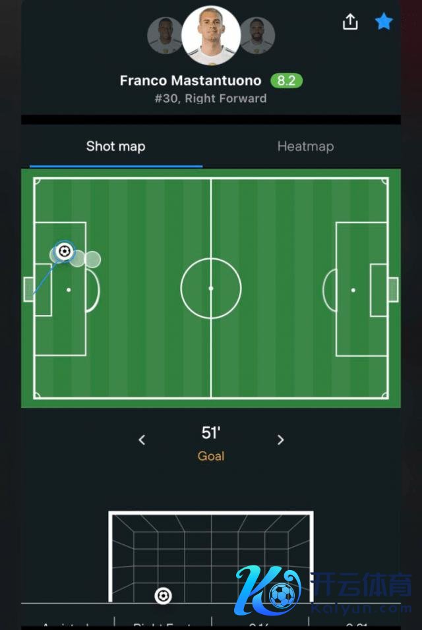Select the rightmost faded shot marker

tap(93, 259)
